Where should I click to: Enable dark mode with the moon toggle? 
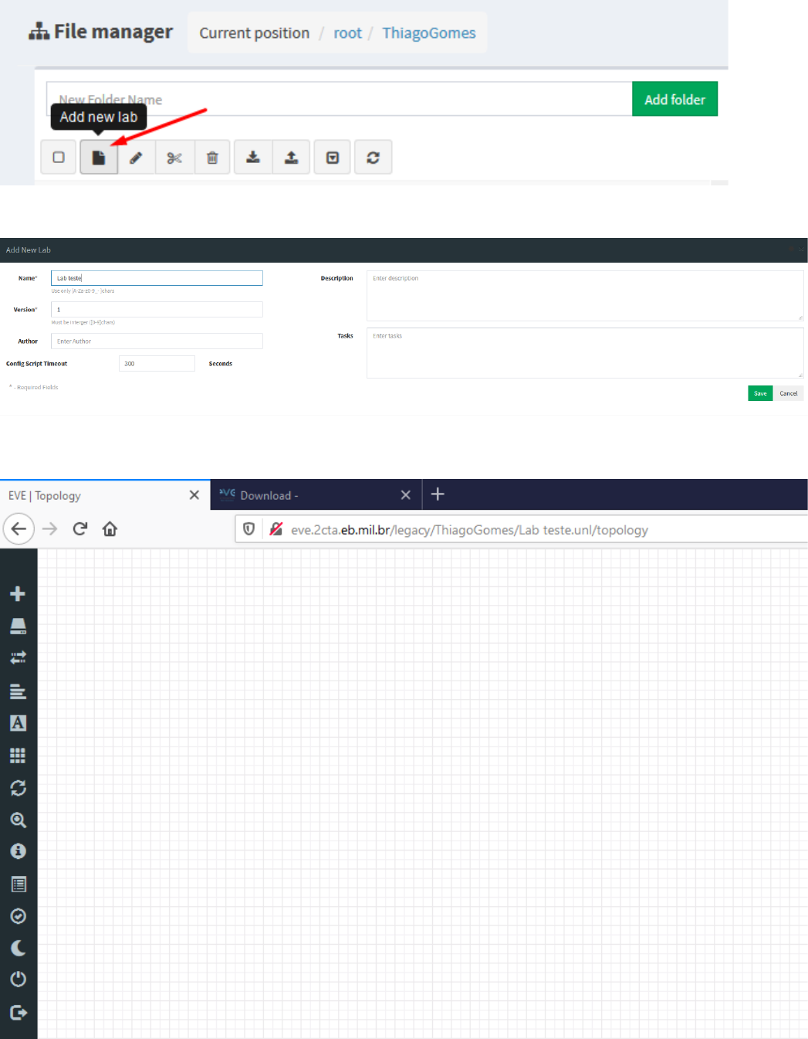pyautogui.click(x=18, y=948)
